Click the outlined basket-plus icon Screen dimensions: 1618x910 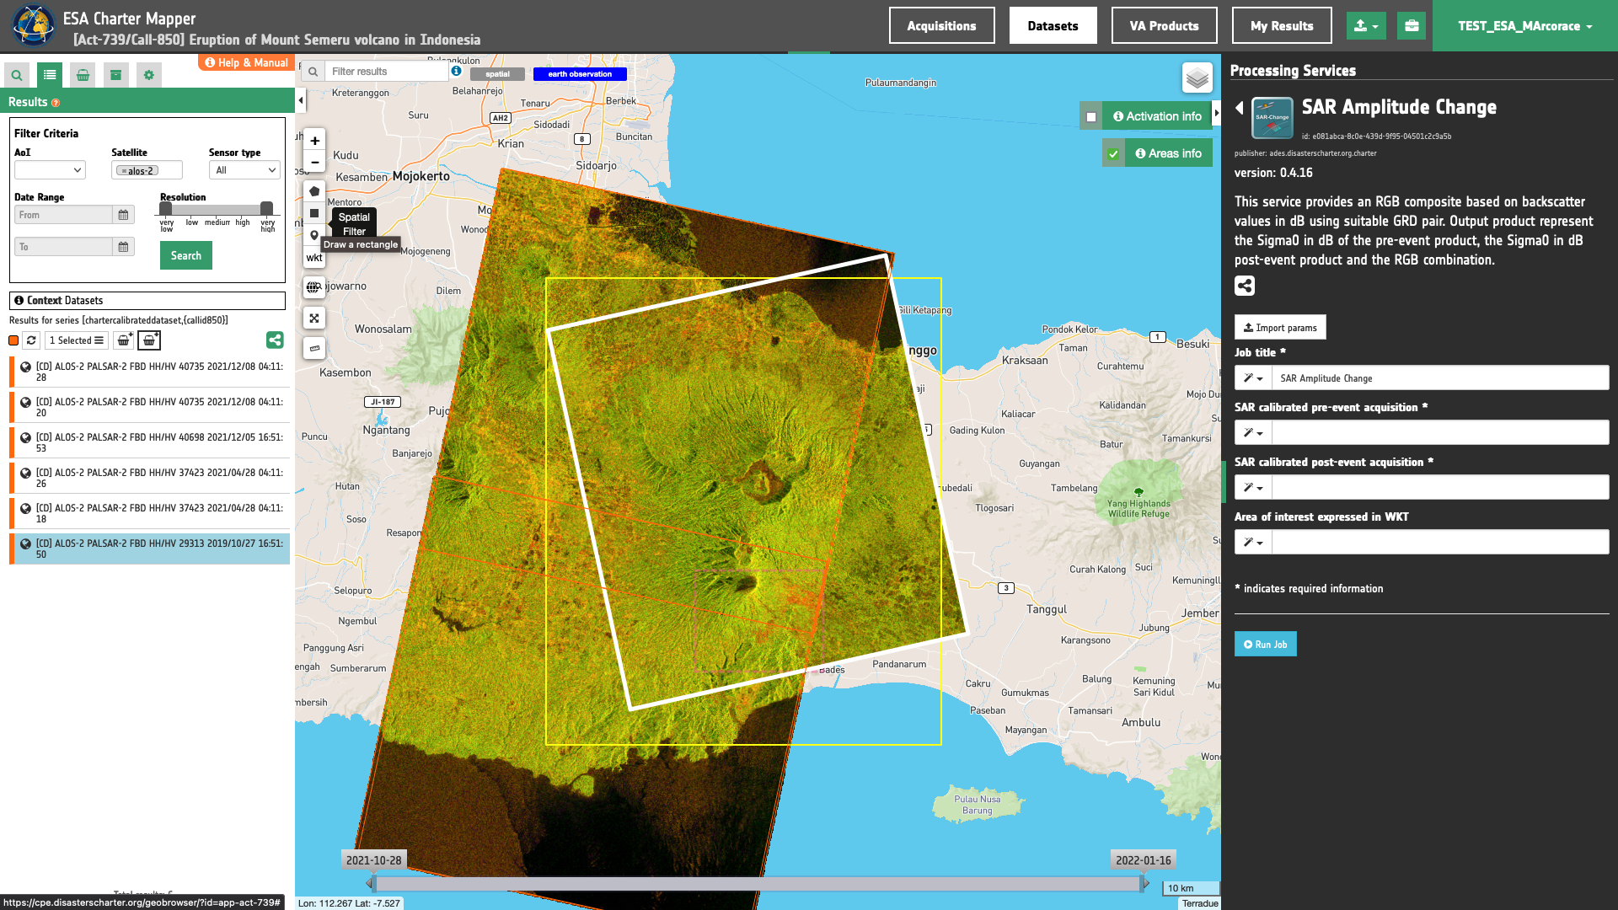coord(149,340)
